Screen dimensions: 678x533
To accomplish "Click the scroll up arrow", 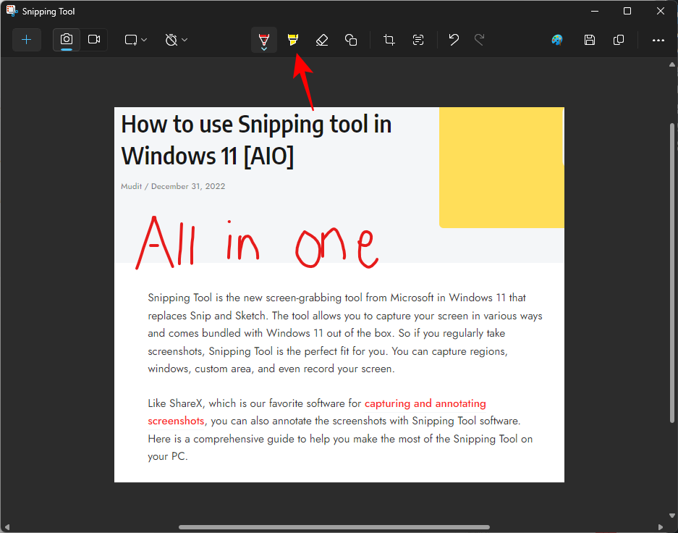I will pos(672,64).
